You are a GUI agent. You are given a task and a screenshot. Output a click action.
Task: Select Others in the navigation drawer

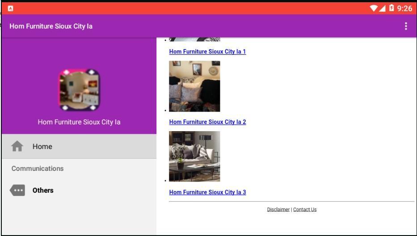tap(79, 190)
